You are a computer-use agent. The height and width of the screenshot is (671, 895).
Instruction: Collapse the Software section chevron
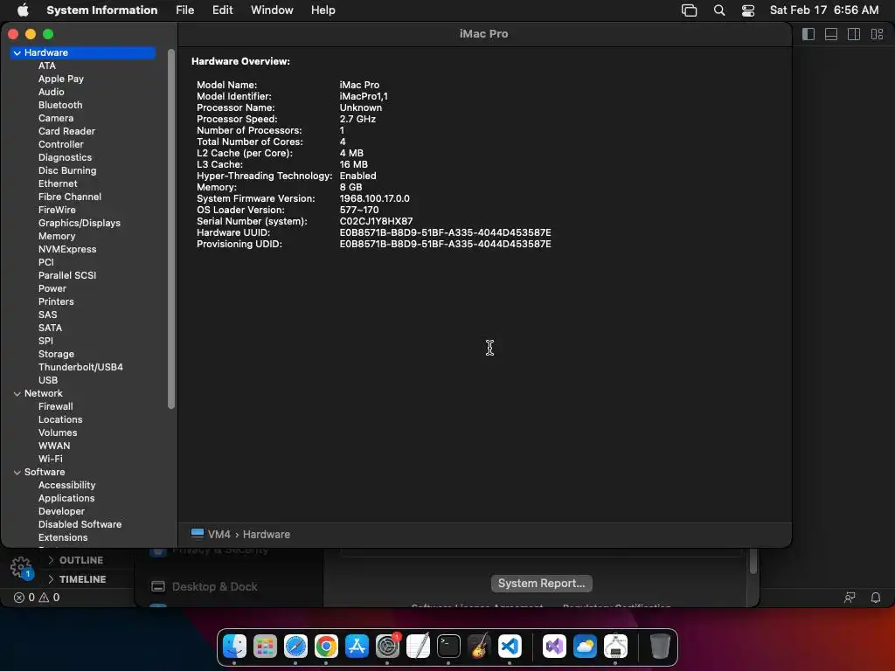tap(17, 473)
